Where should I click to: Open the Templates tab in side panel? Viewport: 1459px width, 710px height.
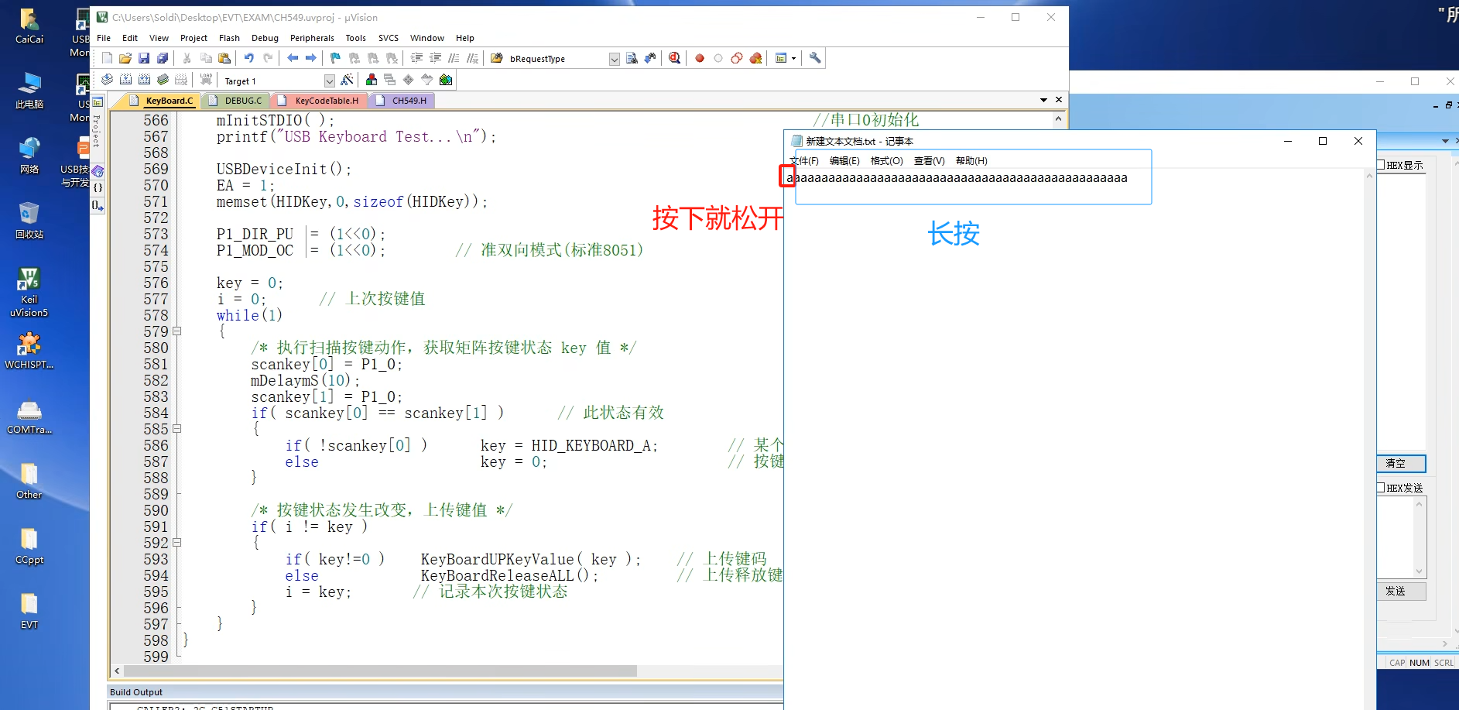pyautogui.click(x=98, y=206)
